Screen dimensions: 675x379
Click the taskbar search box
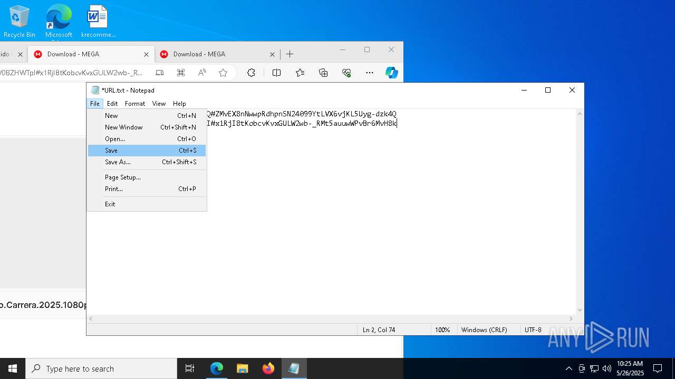101,368
